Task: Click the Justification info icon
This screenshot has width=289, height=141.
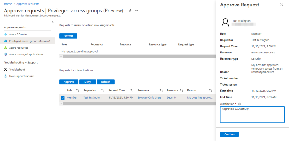Action: pos(240,104)
